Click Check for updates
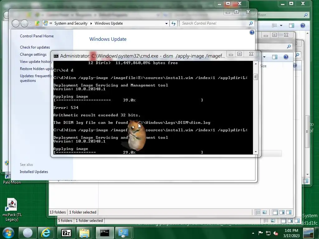 pyautogui.click(x=35, y=47)
